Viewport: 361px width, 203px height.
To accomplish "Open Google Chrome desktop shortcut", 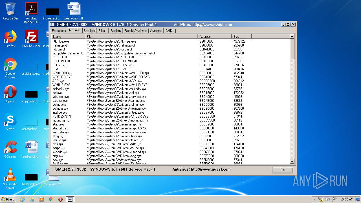I will point(10,69).
